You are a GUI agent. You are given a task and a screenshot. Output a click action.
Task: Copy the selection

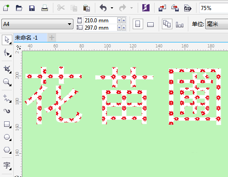pyautogui.click(x=74, y=8)
